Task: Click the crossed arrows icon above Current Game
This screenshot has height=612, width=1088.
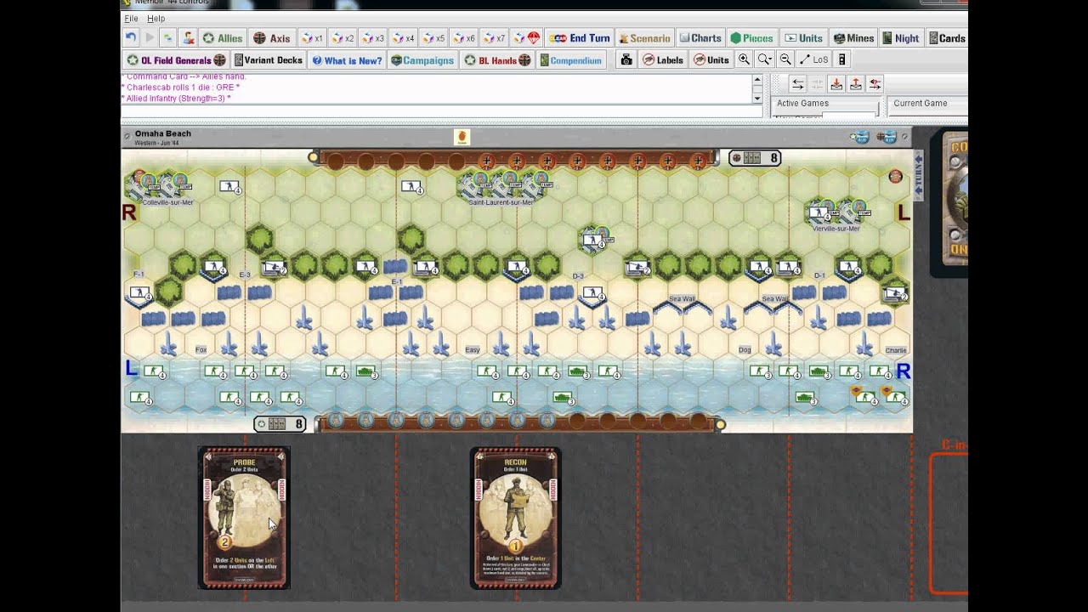Action: (x=875, y=83)
